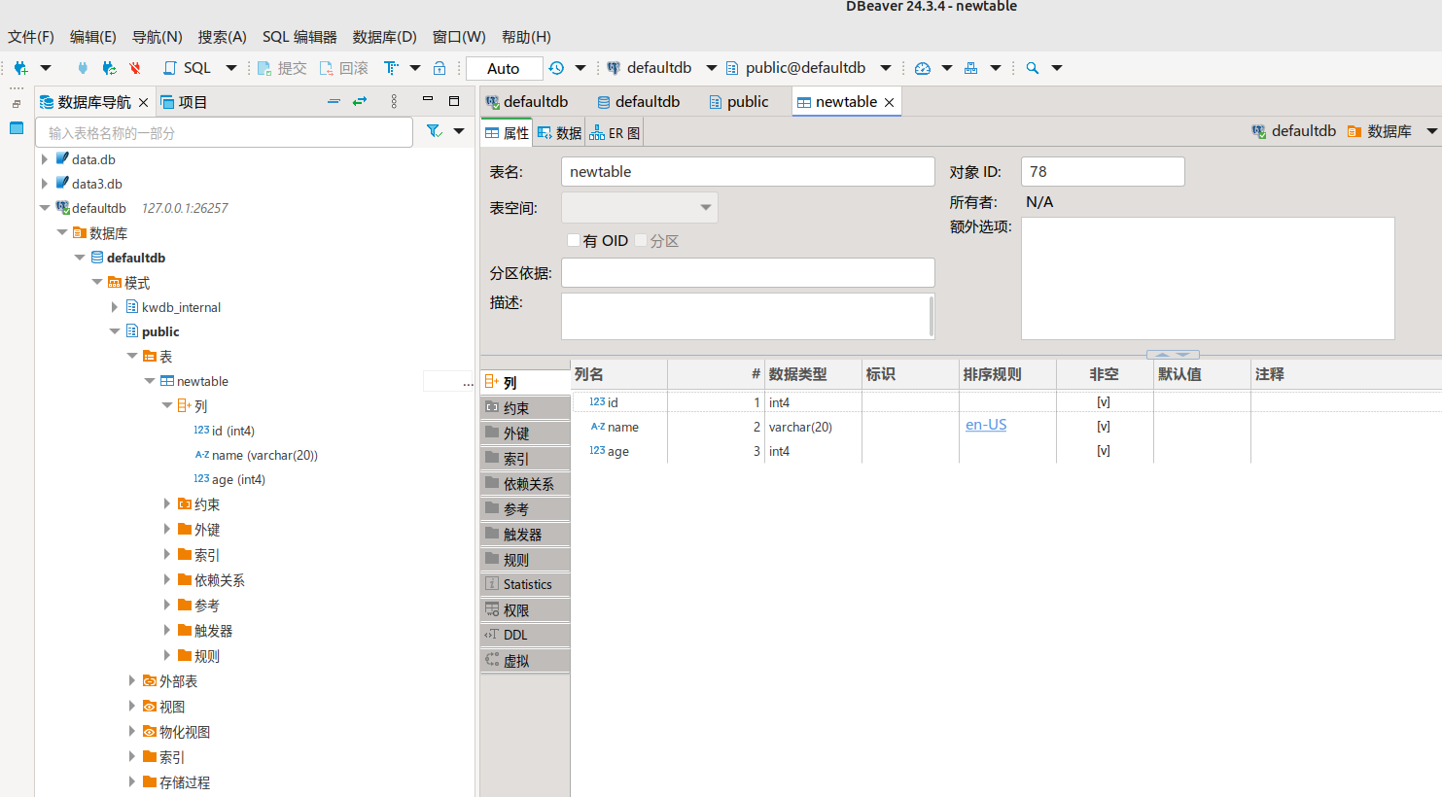Click the restore icon in left sidebar
Viewport: 1442px width, 797px height.
(x=17, y=103)
